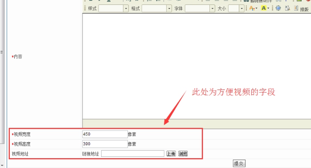311x168 pixels.
Task: Open the background highlight color picker
Action: 265,8
